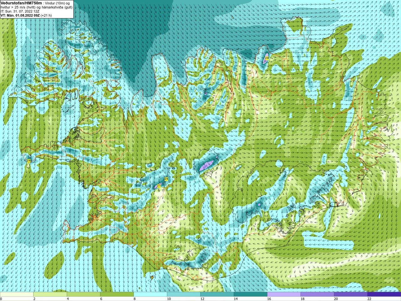Click the yellow gust label 29
The width and height of the screenshot is (401, 301).
pos(267,58)
